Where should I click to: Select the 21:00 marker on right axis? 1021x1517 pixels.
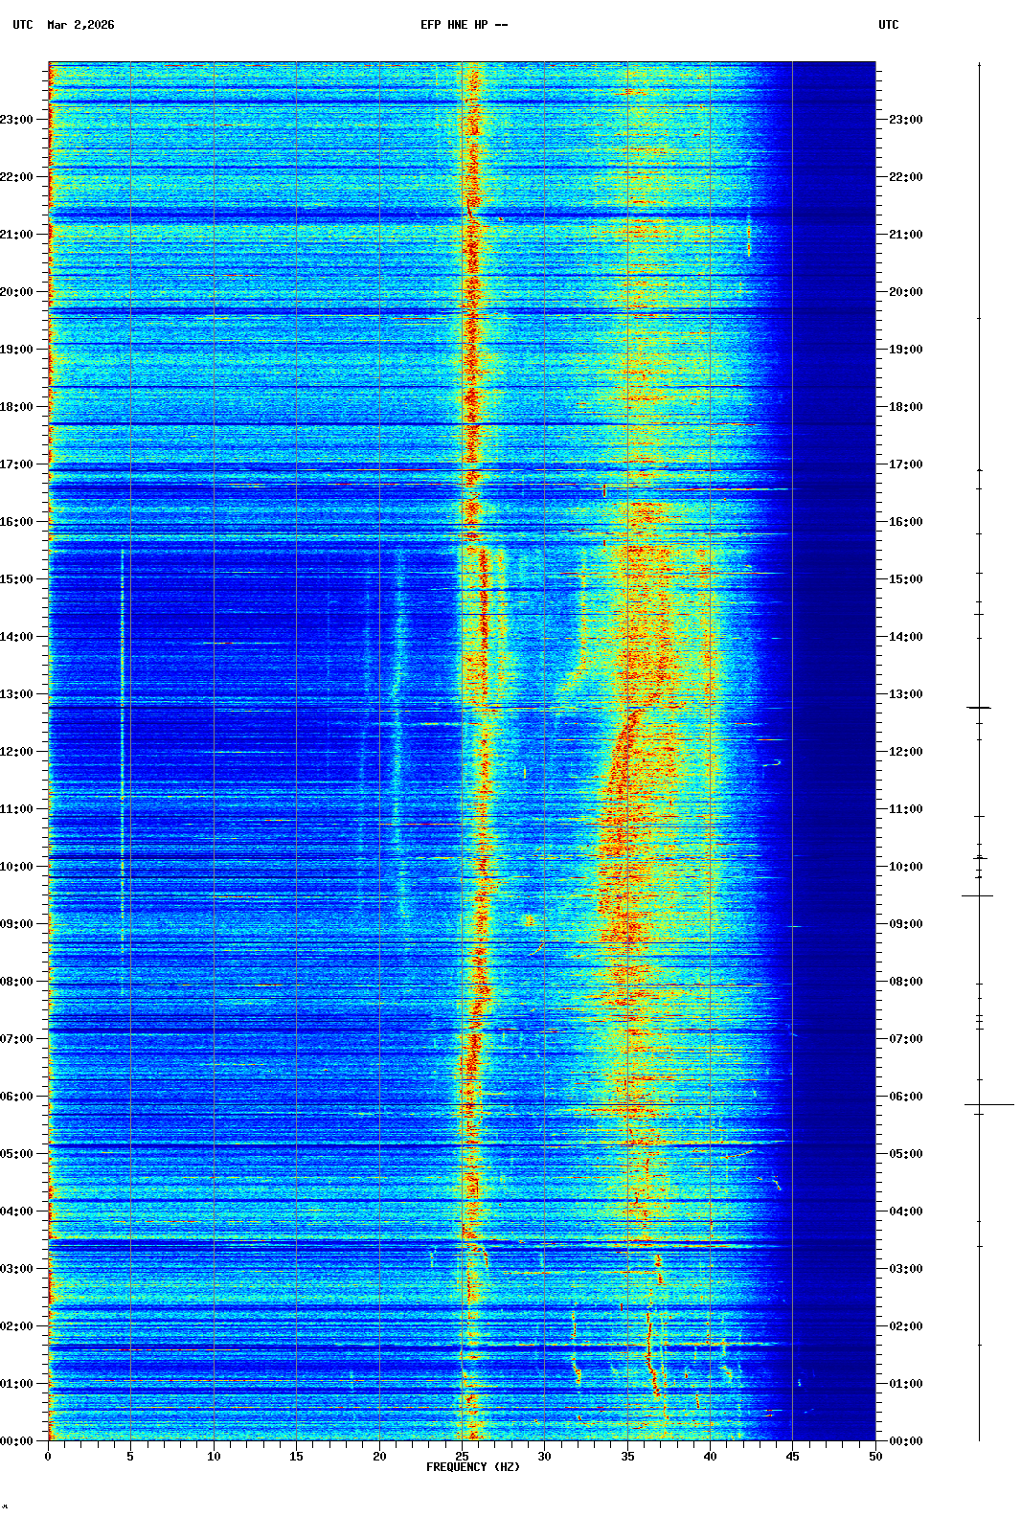(x=905, y=235)
